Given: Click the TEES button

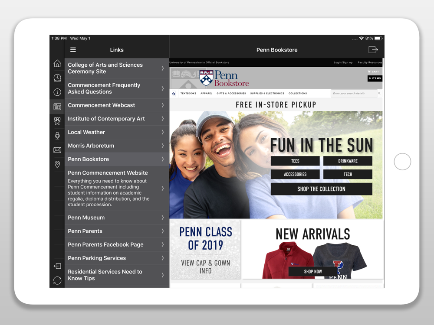Looking at the screenshot, I should pyautogui.click(x=295, y=161).
